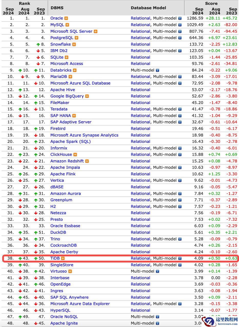
Task: Open the FileMaker link
Action: [x=60, y=103]
